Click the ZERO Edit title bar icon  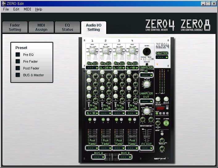click(x=3, y=3)
